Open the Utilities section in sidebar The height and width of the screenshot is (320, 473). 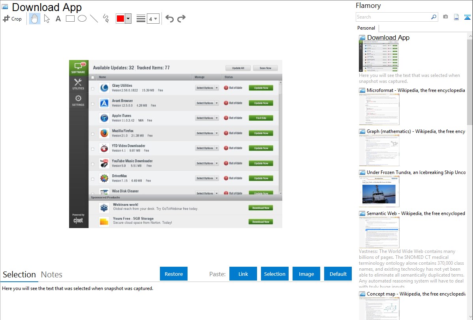click(78, 84)
